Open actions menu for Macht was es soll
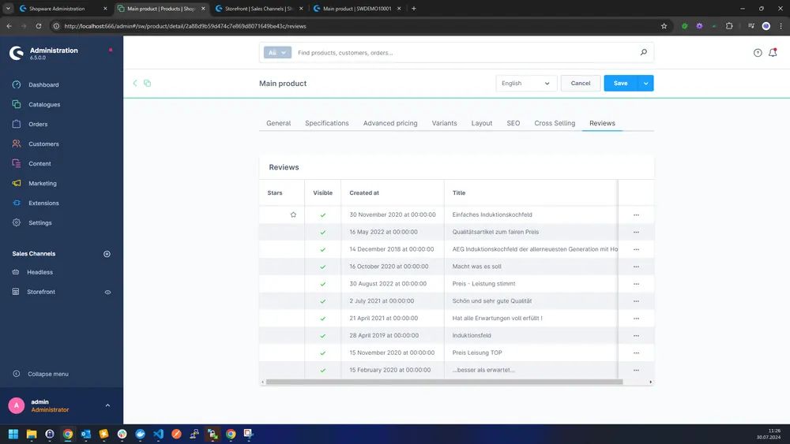This screenshot has height=444, width=790. tap(636, 267)
